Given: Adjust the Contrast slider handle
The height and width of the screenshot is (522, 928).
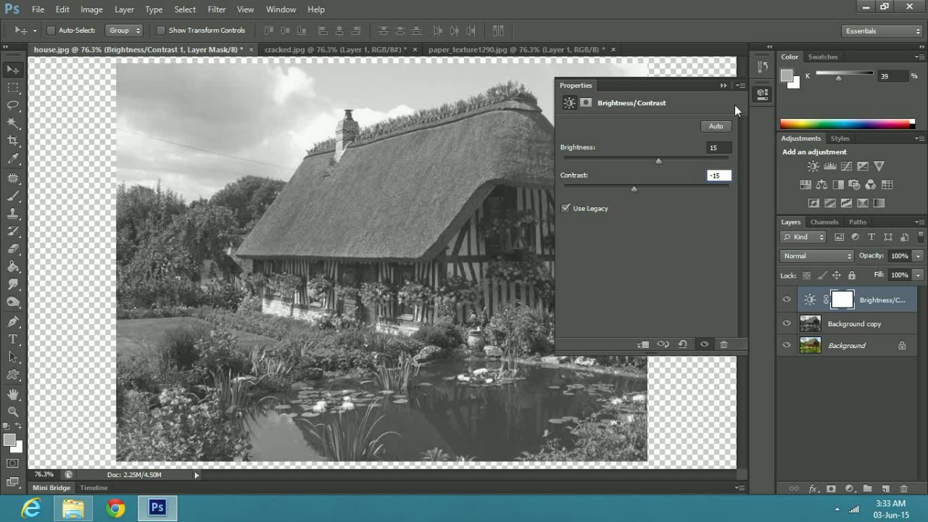Looking at the screenshot, I should (634, 188).
